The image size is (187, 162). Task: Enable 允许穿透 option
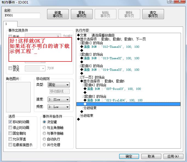coord(10,139)
